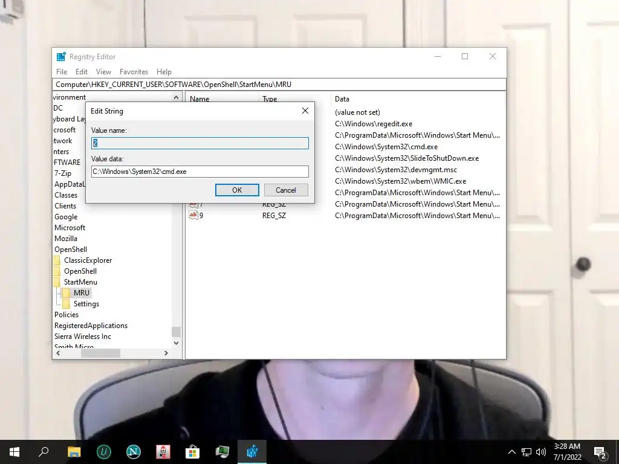Select the Clients key
This screenshot has width=619, height=464.
click(x=65, y=206)
